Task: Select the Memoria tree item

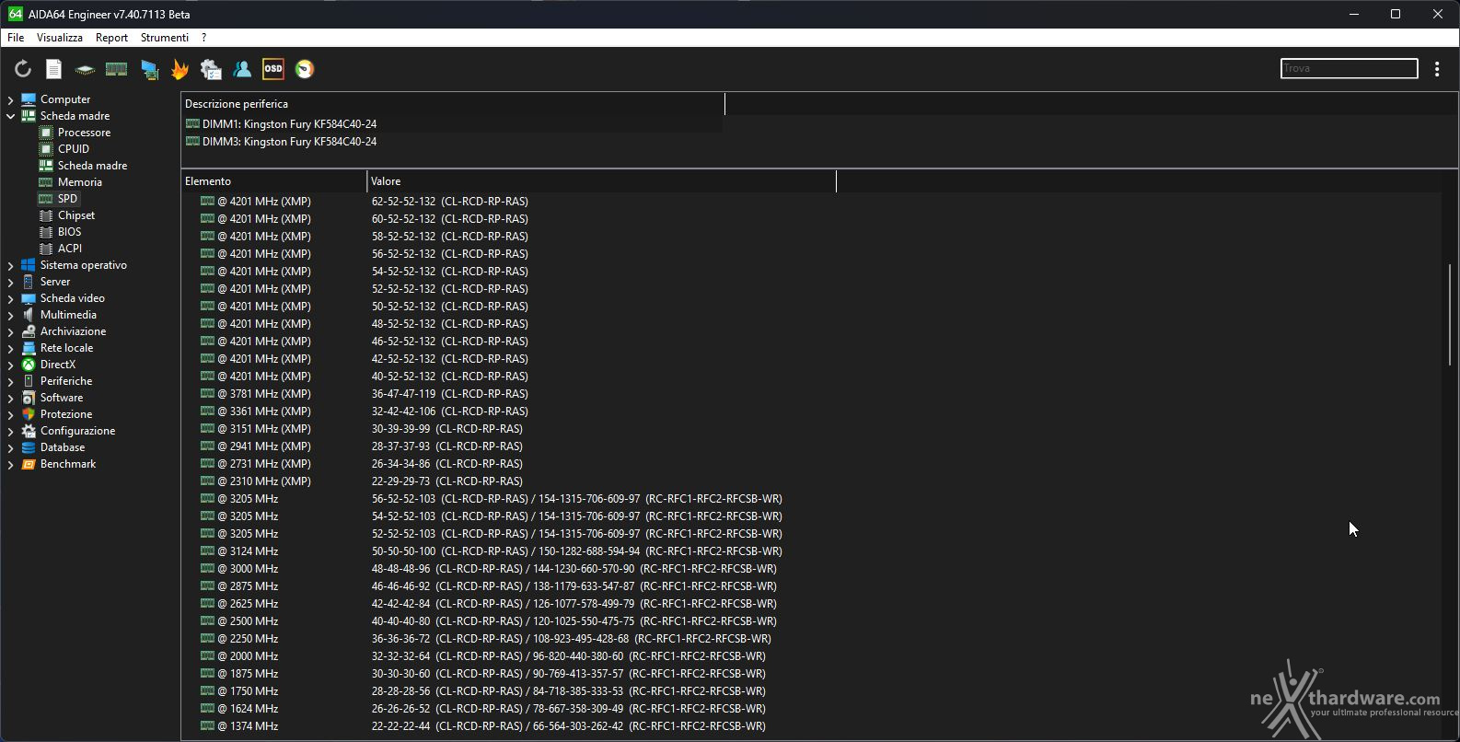Action: coord(80,182)
